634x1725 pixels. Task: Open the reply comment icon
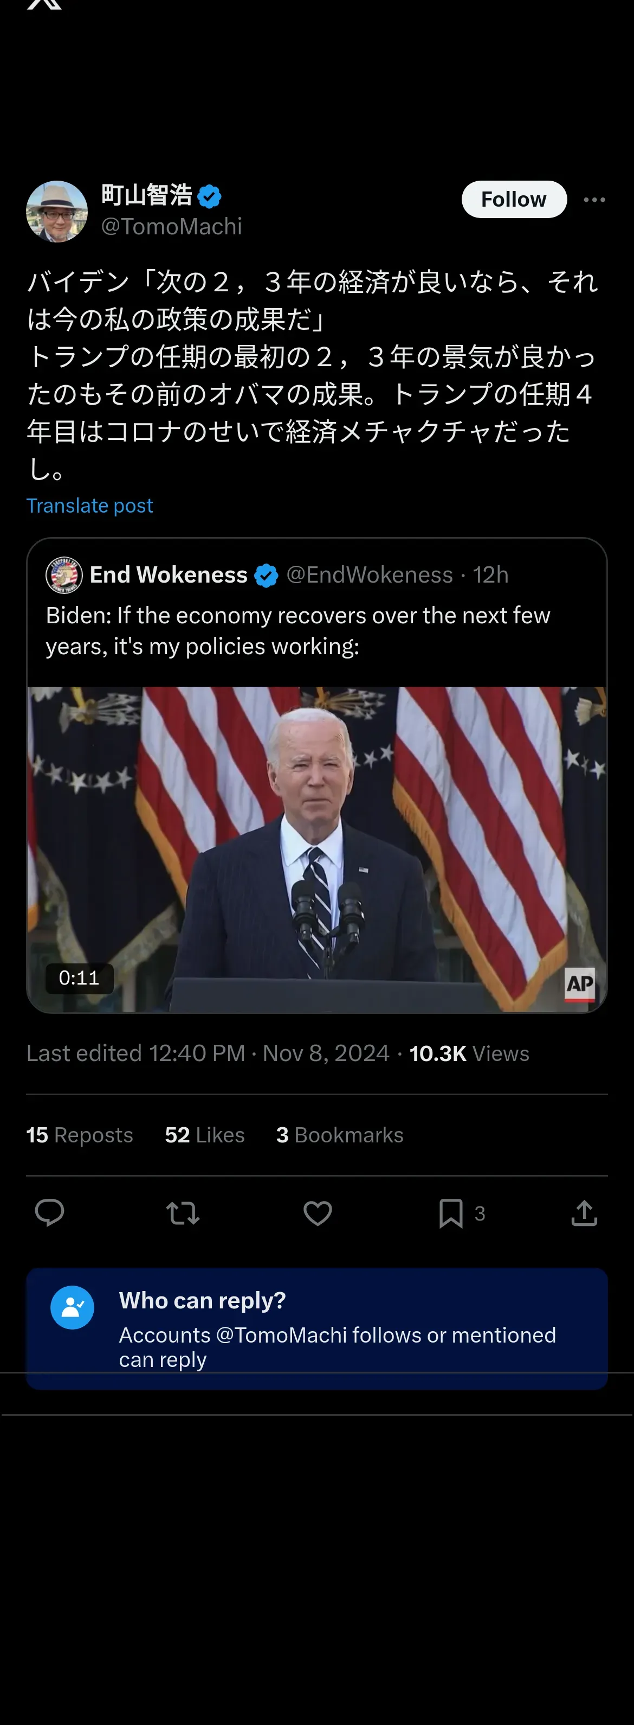click(x=49, y=1213)
